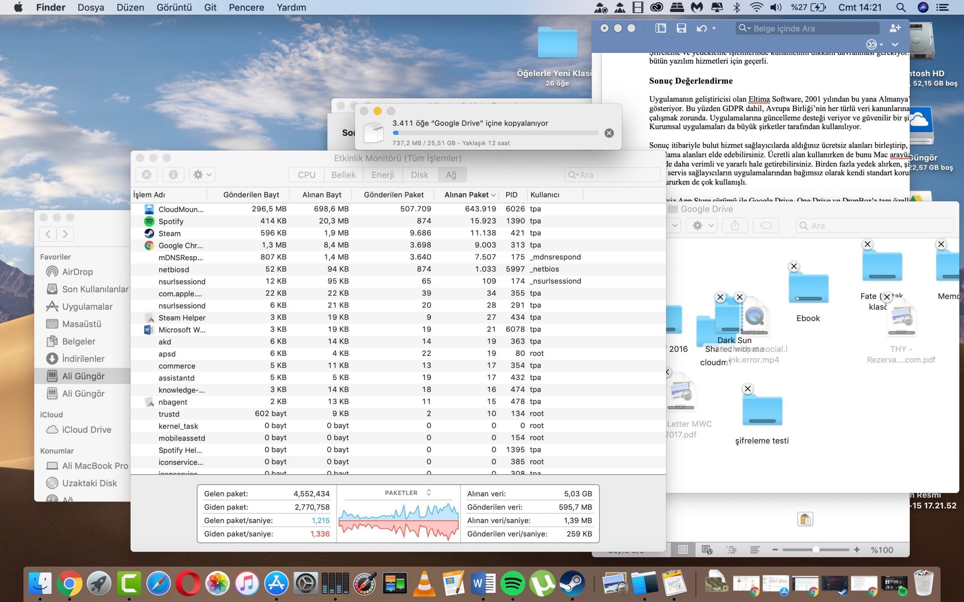
Task: Cancel the Google Drive copy operation
Action: point(609,133)
